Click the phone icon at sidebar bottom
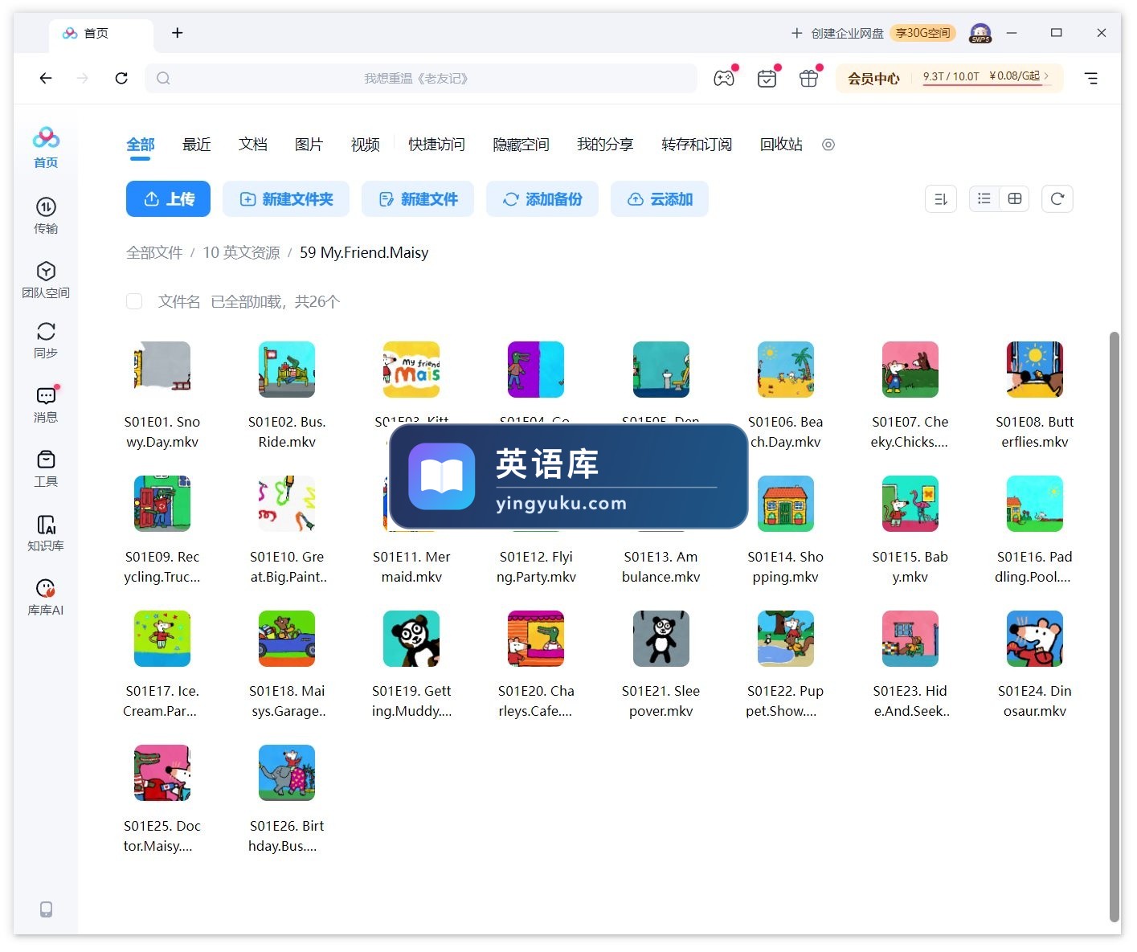This screenshot has height=952, width=1137. [x=47, y=909]
